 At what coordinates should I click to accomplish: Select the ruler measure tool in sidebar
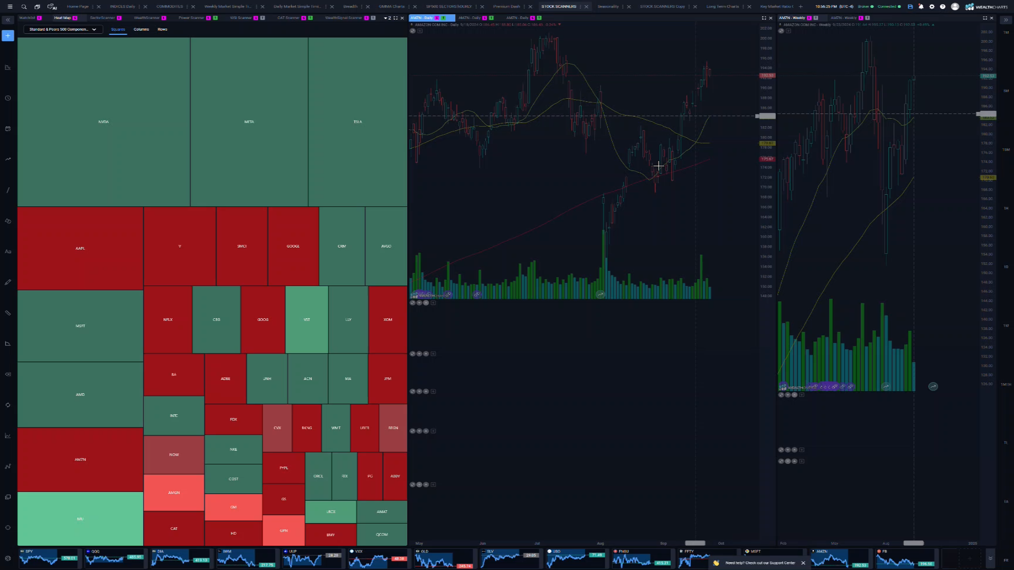8,313
